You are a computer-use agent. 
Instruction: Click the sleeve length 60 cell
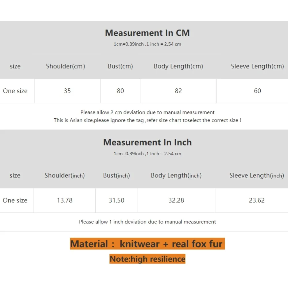click(x=257, y=91)
